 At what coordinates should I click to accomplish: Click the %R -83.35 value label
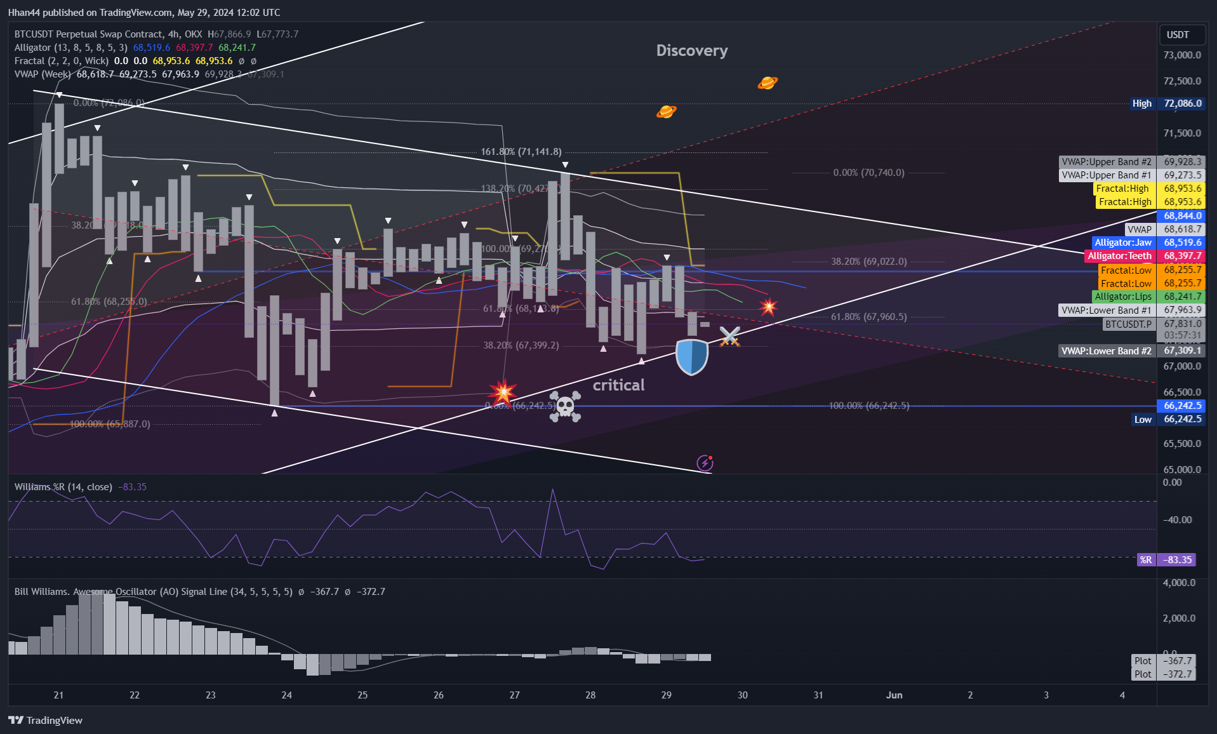tap(1167, 560)
